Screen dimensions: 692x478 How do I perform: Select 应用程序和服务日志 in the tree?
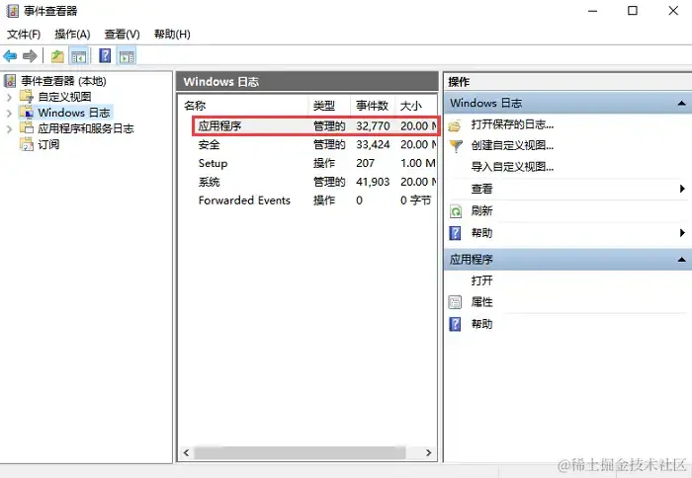[86, 128]
